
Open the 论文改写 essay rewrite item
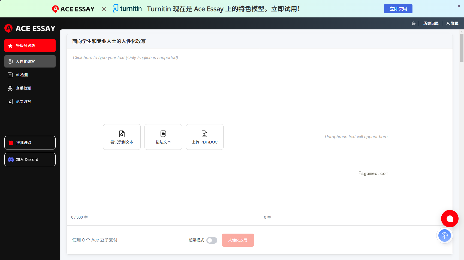tap(30, 102)
